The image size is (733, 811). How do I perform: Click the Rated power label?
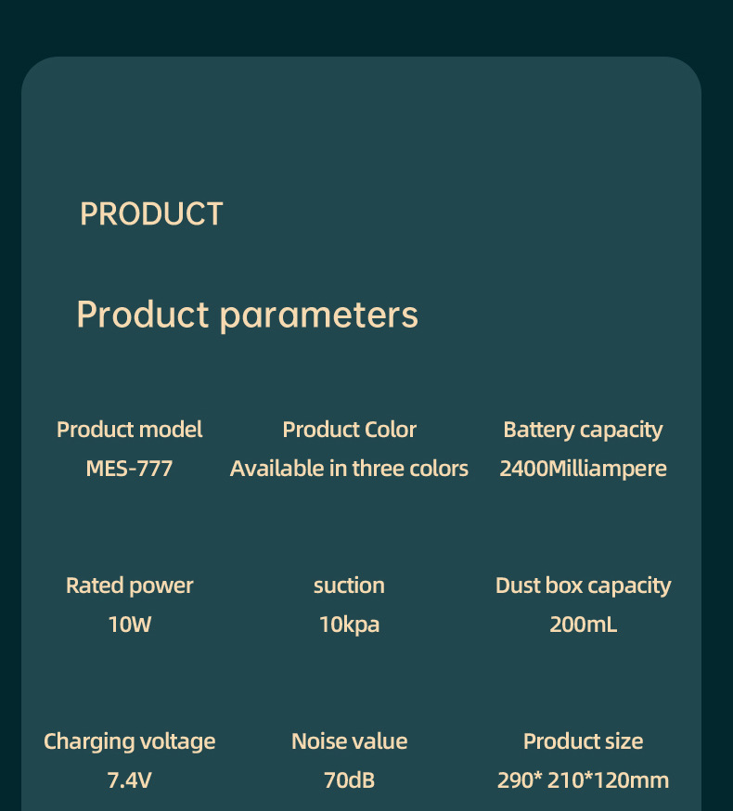point(129,586)
